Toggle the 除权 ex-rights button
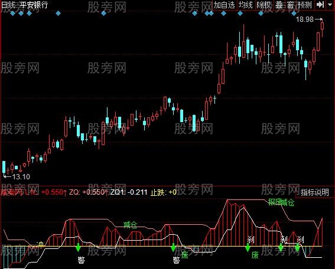This screenshot has width=335, height=269. pos(264,5)
